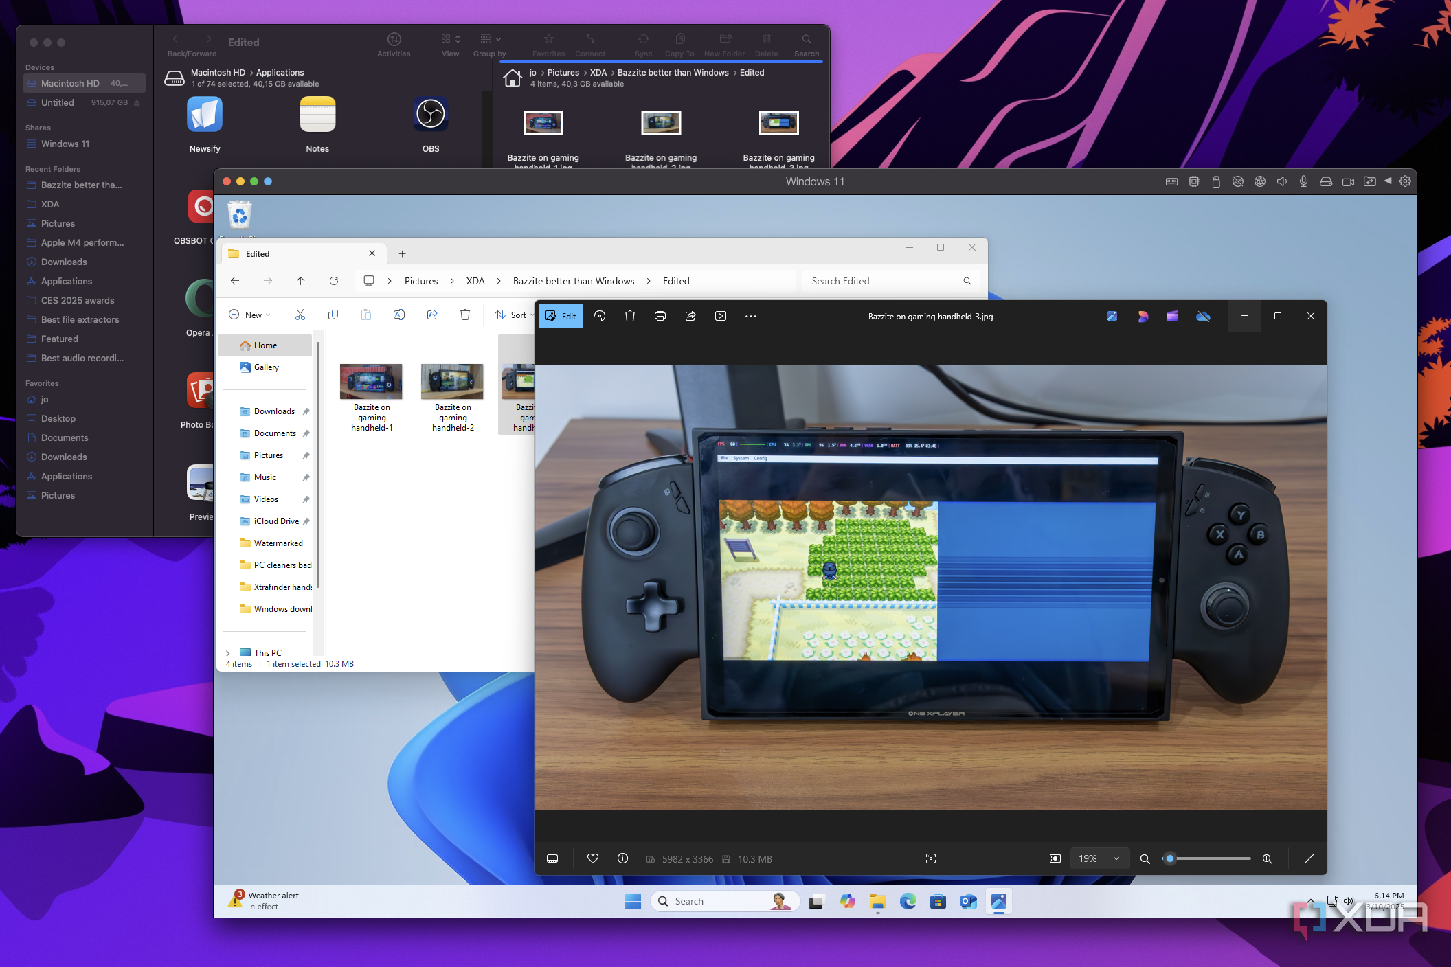Open View dropdown in Mac file manager
This screenshot has height=967, width=1451.
451,44
